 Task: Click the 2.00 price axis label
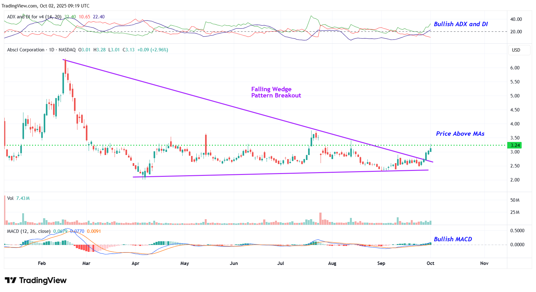click(x=514, y=180)
